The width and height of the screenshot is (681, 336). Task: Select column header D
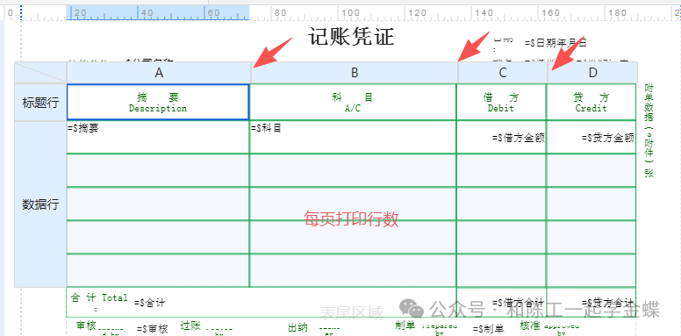tap(593, 73)
